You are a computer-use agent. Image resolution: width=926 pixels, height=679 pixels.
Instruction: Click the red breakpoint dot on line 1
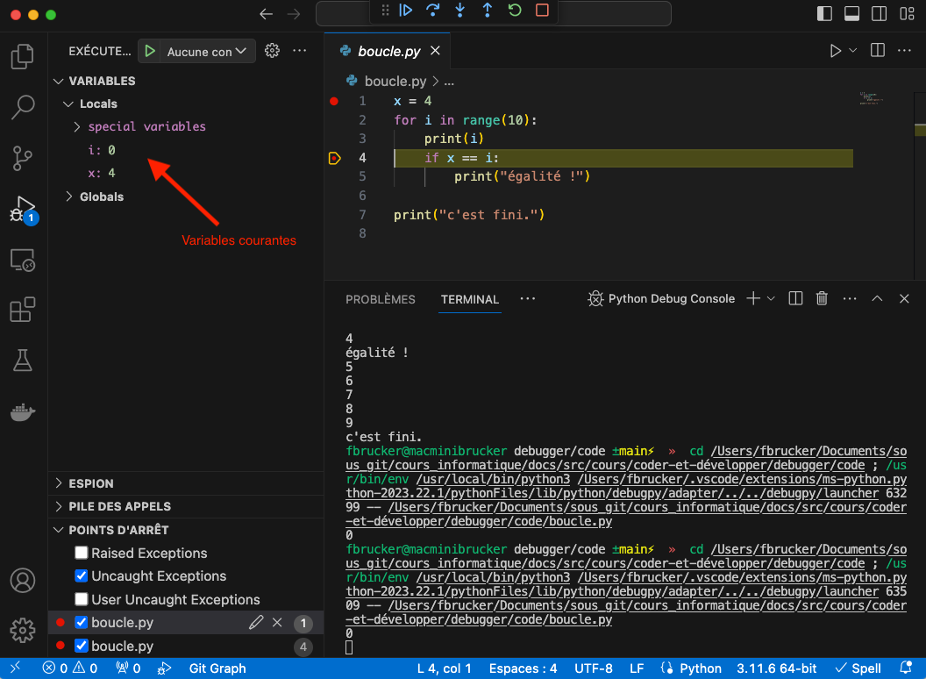(x=333, y=101)
